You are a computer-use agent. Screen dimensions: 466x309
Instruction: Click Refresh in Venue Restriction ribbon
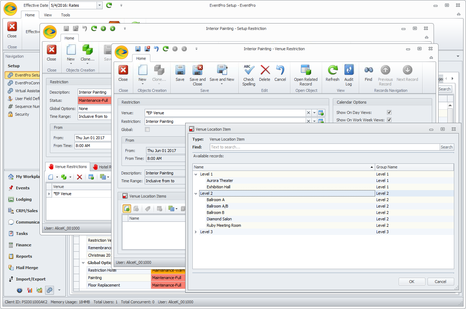coord(332,73)
